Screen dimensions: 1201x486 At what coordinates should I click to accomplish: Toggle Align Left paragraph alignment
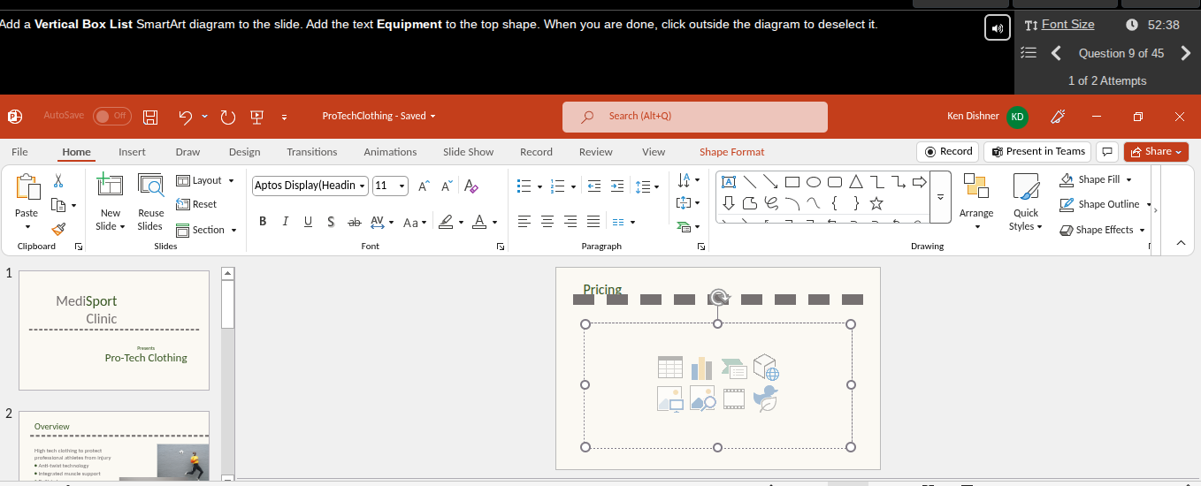(524, 222)
